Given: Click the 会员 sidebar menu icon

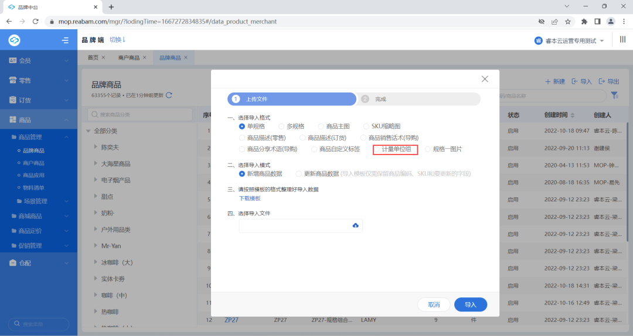Looking at the screenshot, I should point(13,60).
